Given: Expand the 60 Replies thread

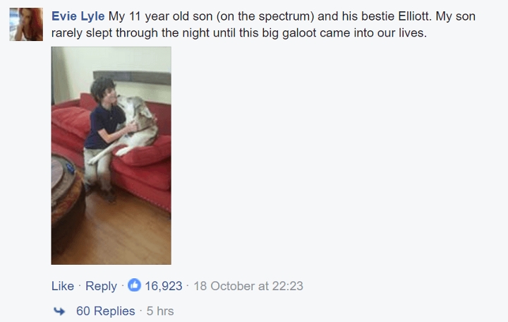Looking at the screenshot, I should point(105,311).
